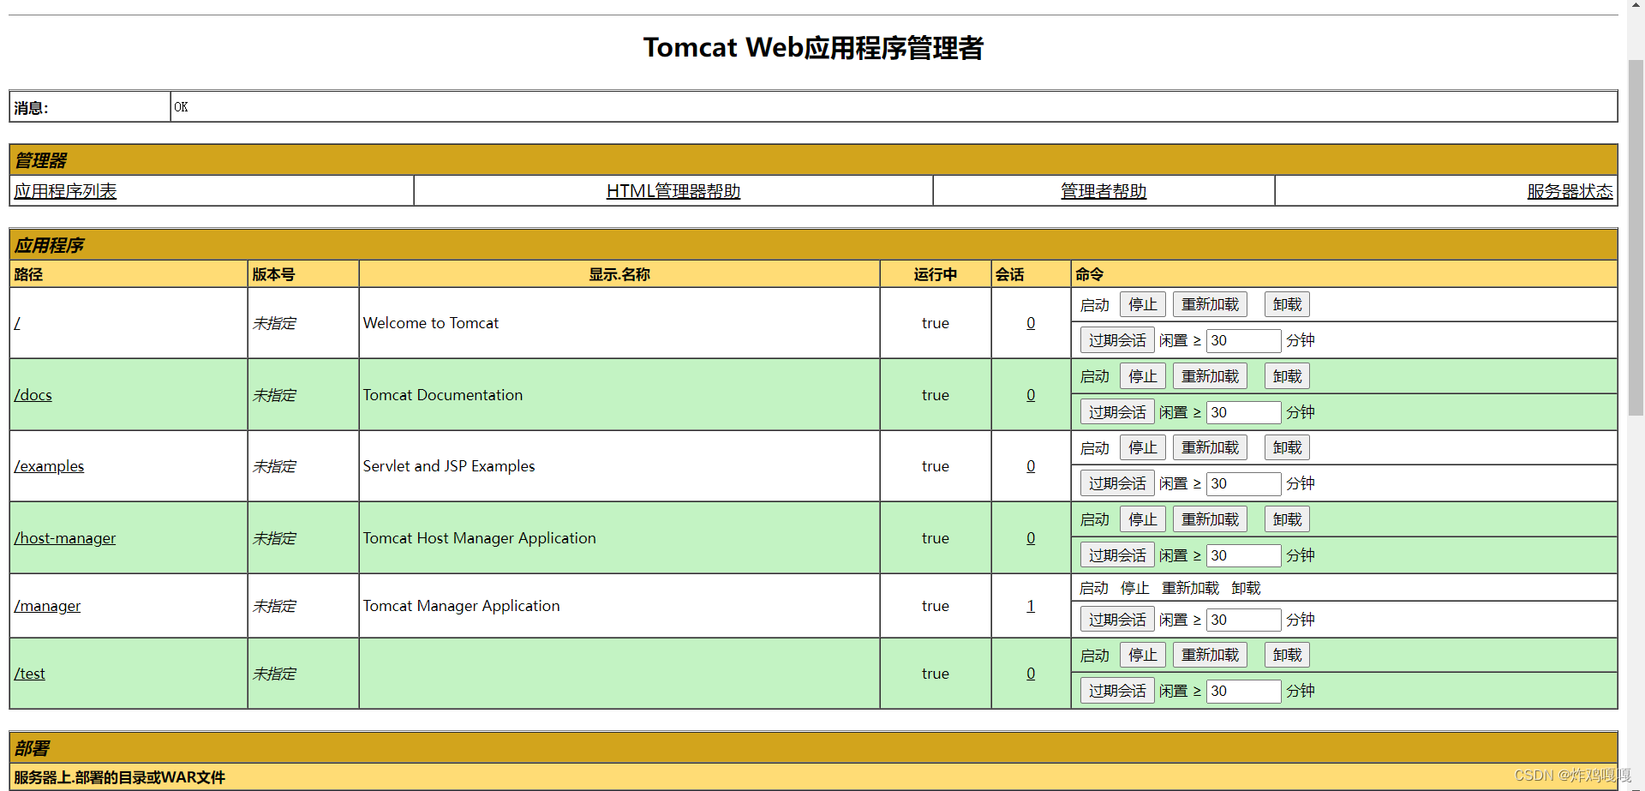Screen dimensions: 1645x791
Task: Open the /docs application link
Action: coord(33,395)
